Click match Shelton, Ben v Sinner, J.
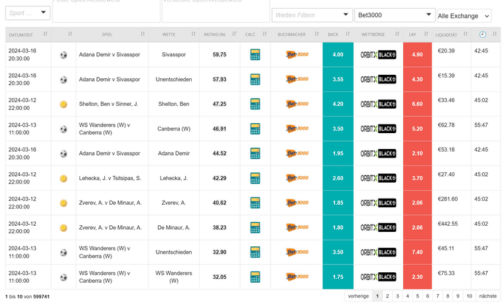 [109, 104]
